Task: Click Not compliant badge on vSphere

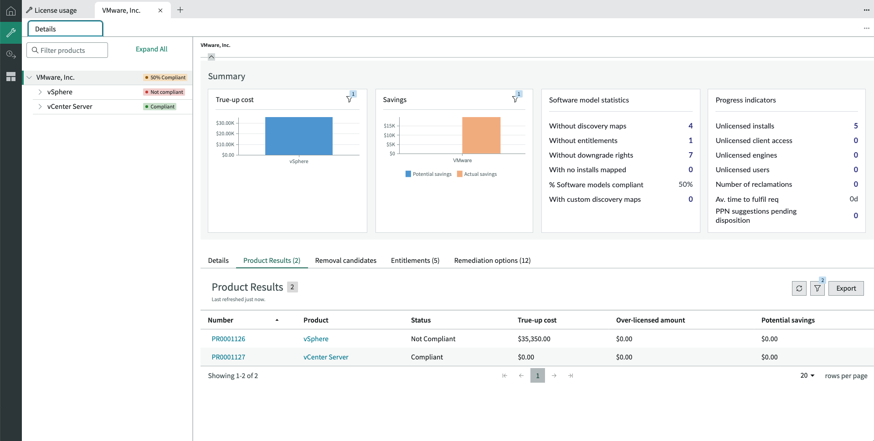Action: pos(164,92)
